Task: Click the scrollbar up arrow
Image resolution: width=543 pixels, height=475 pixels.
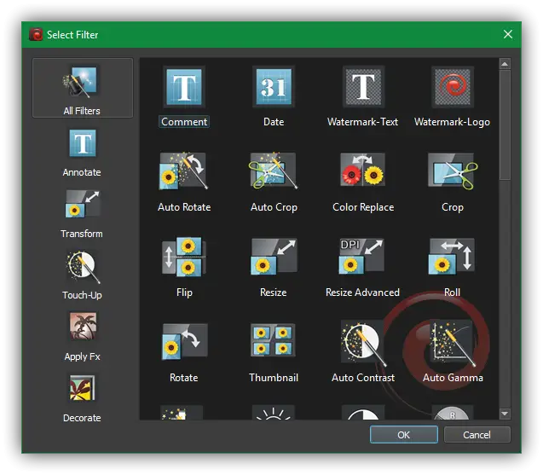Action: (x=505, y=64)
